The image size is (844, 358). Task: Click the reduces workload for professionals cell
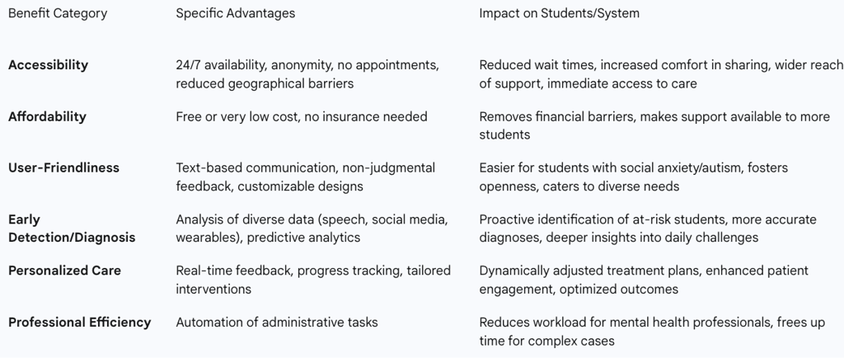tap(651, 331)
